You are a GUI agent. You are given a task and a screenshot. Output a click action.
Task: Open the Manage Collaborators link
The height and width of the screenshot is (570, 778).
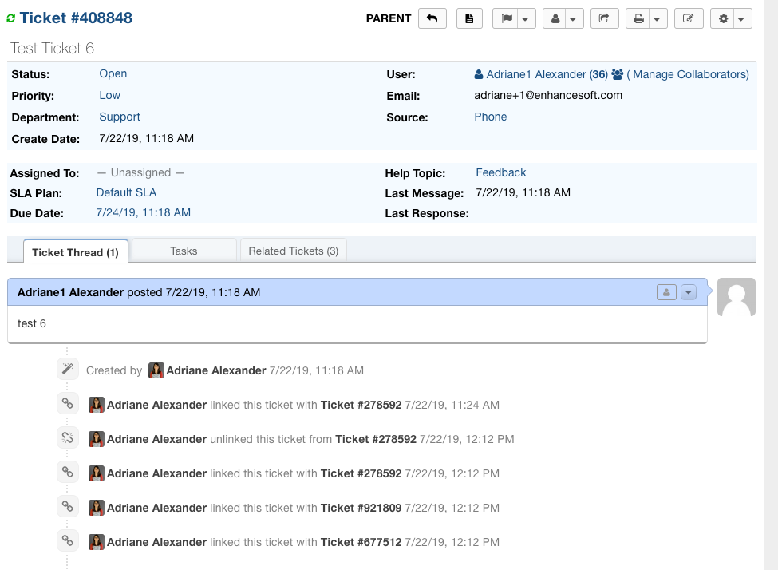pyautogui.click(x=687, y=74)
